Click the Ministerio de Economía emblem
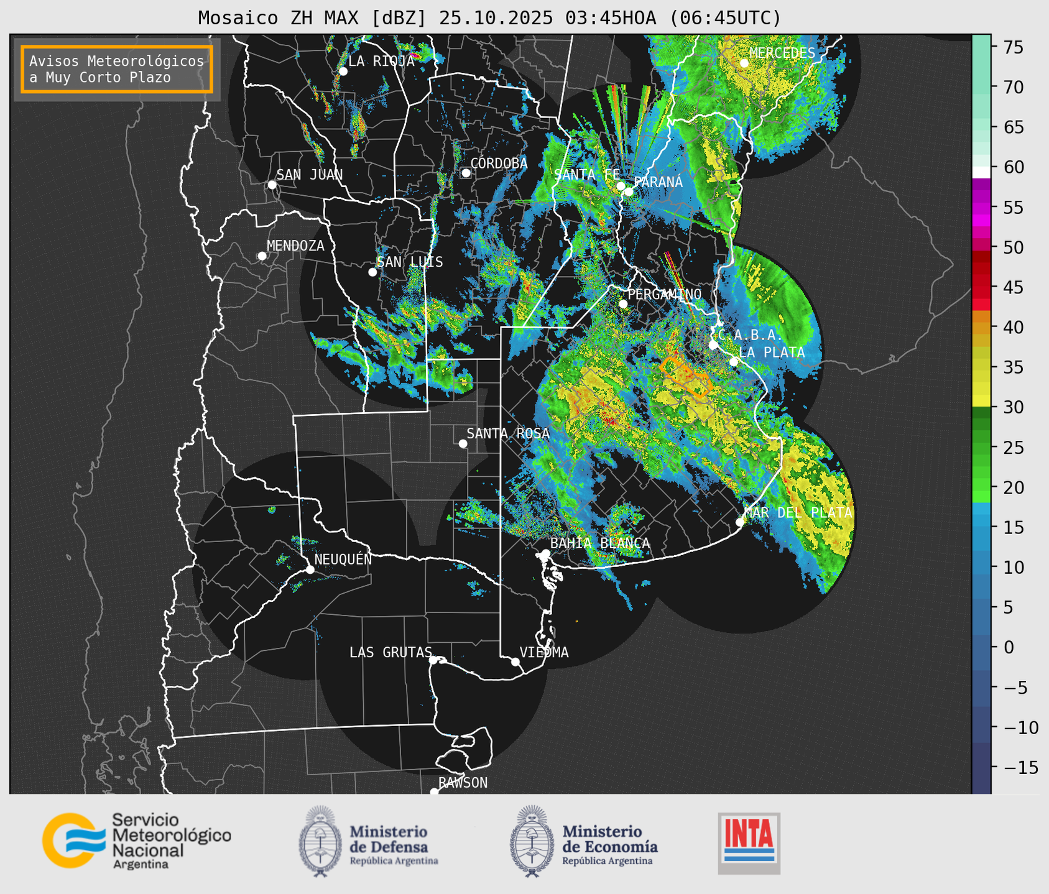Image resolution: width=1049 pixels, height=894 pixels. [x=532, y=841]
